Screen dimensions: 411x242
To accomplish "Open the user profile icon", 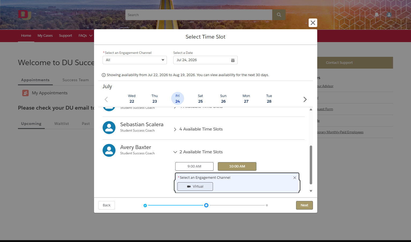I will pyautogui.click(x=389, y=15).
